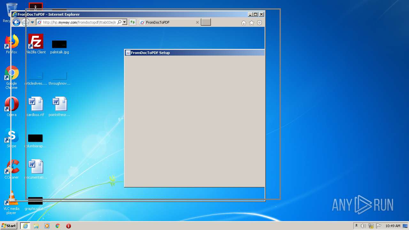Open Internet Explorer Tools gear
Screen dimensions: 409x230
[x=259, y=23]
